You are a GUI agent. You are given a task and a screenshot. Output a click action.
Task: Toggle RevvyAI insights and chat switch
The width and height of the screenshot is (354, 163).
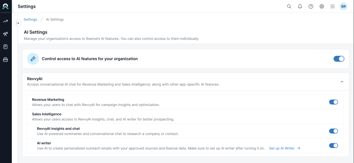tap(334, 131)
